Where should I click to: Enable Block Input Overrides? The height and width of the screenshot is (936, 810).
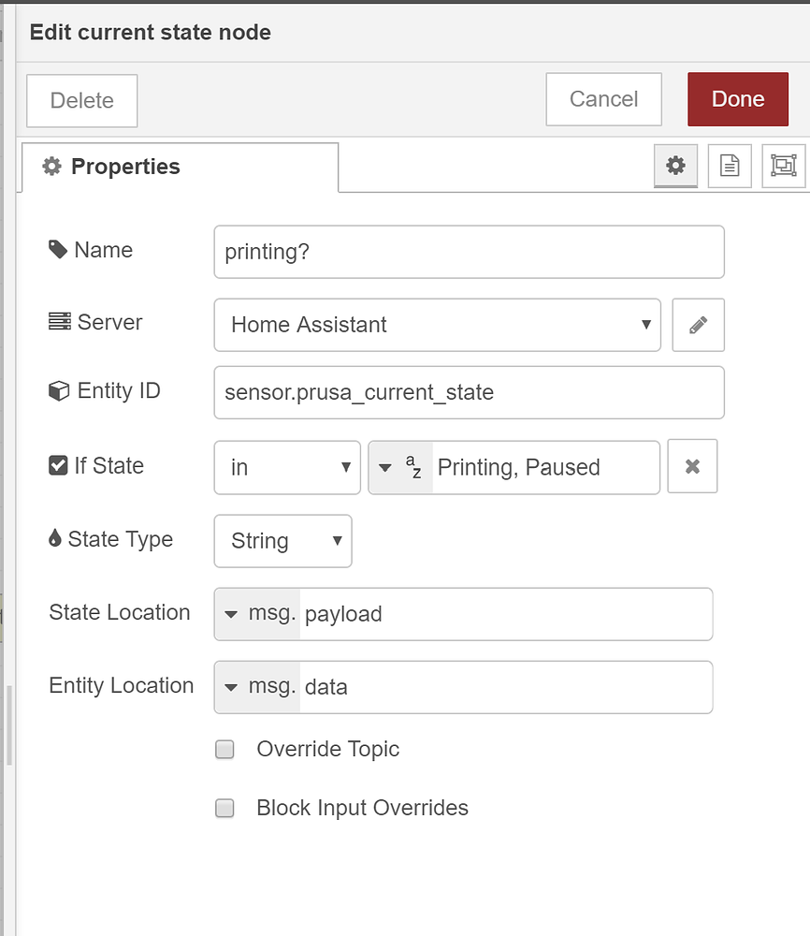(x=224, y=808)
